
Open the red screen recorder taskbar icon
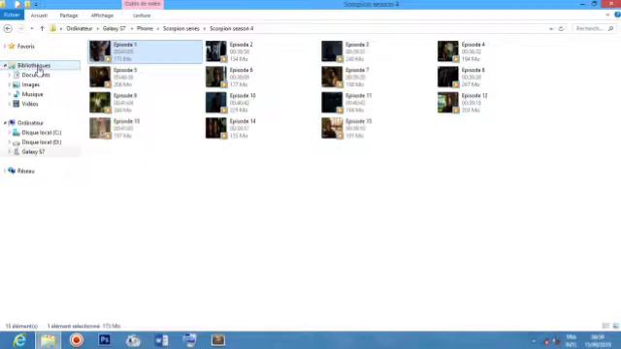[x=76, y=340]
